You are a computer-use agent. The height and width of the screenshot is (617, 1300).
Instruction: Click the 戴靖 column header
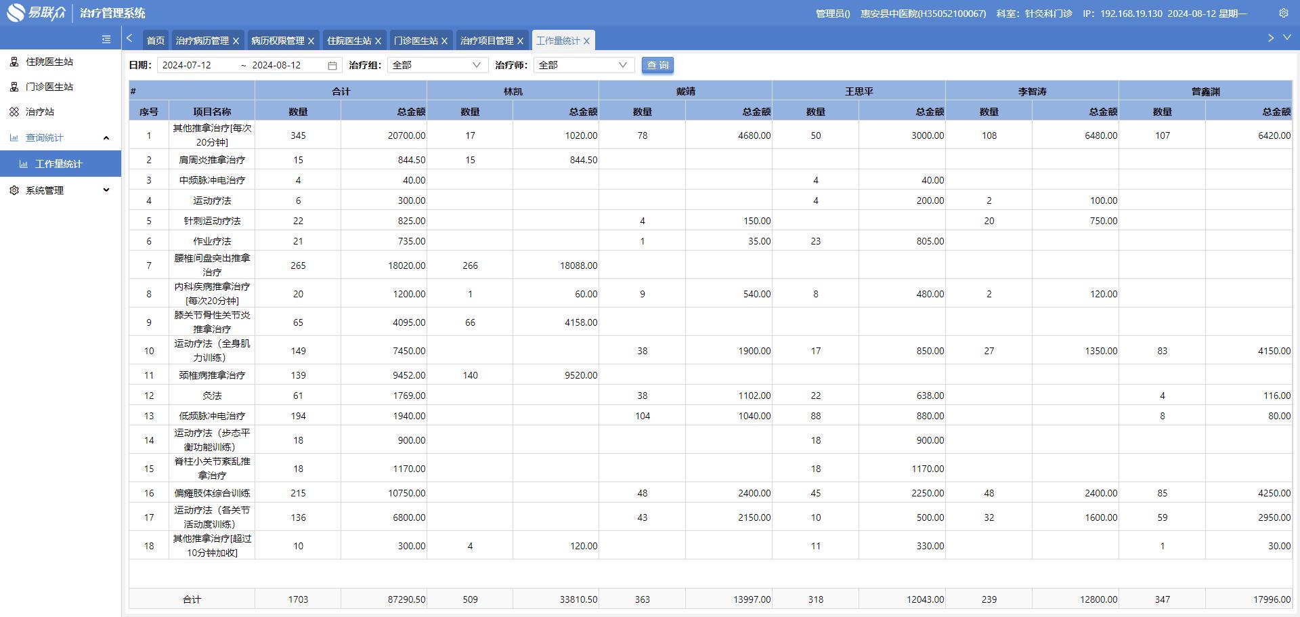[686, 91]
